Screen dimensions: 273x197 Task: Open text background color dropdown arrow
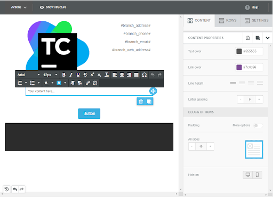click(65, 83)
